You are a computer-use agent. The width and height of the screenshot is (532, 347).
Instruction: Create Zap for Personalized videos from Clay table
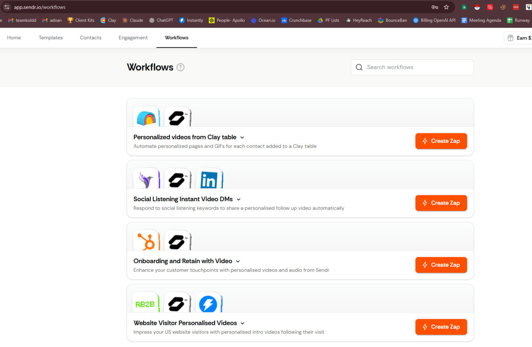[x=441, y=141]
